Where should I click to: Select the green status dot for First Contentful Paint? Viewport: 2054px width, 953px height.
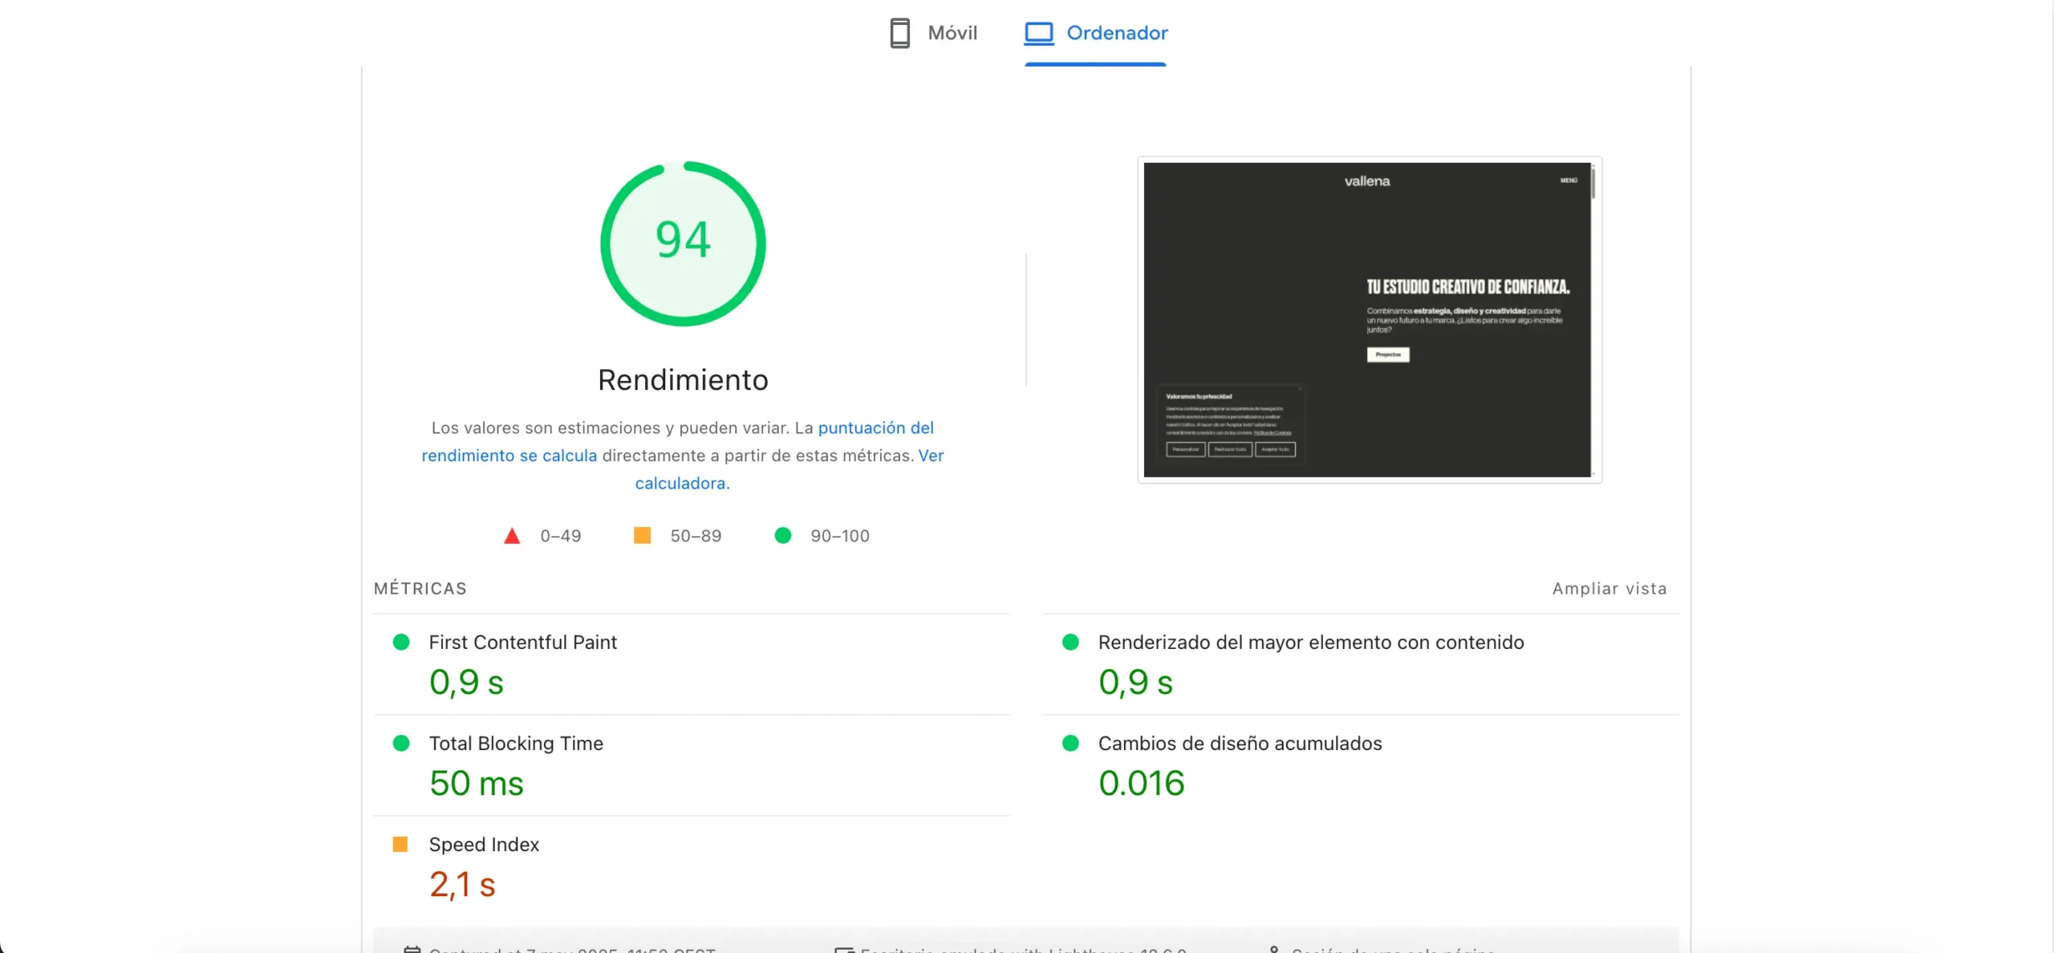click(401, 642)
